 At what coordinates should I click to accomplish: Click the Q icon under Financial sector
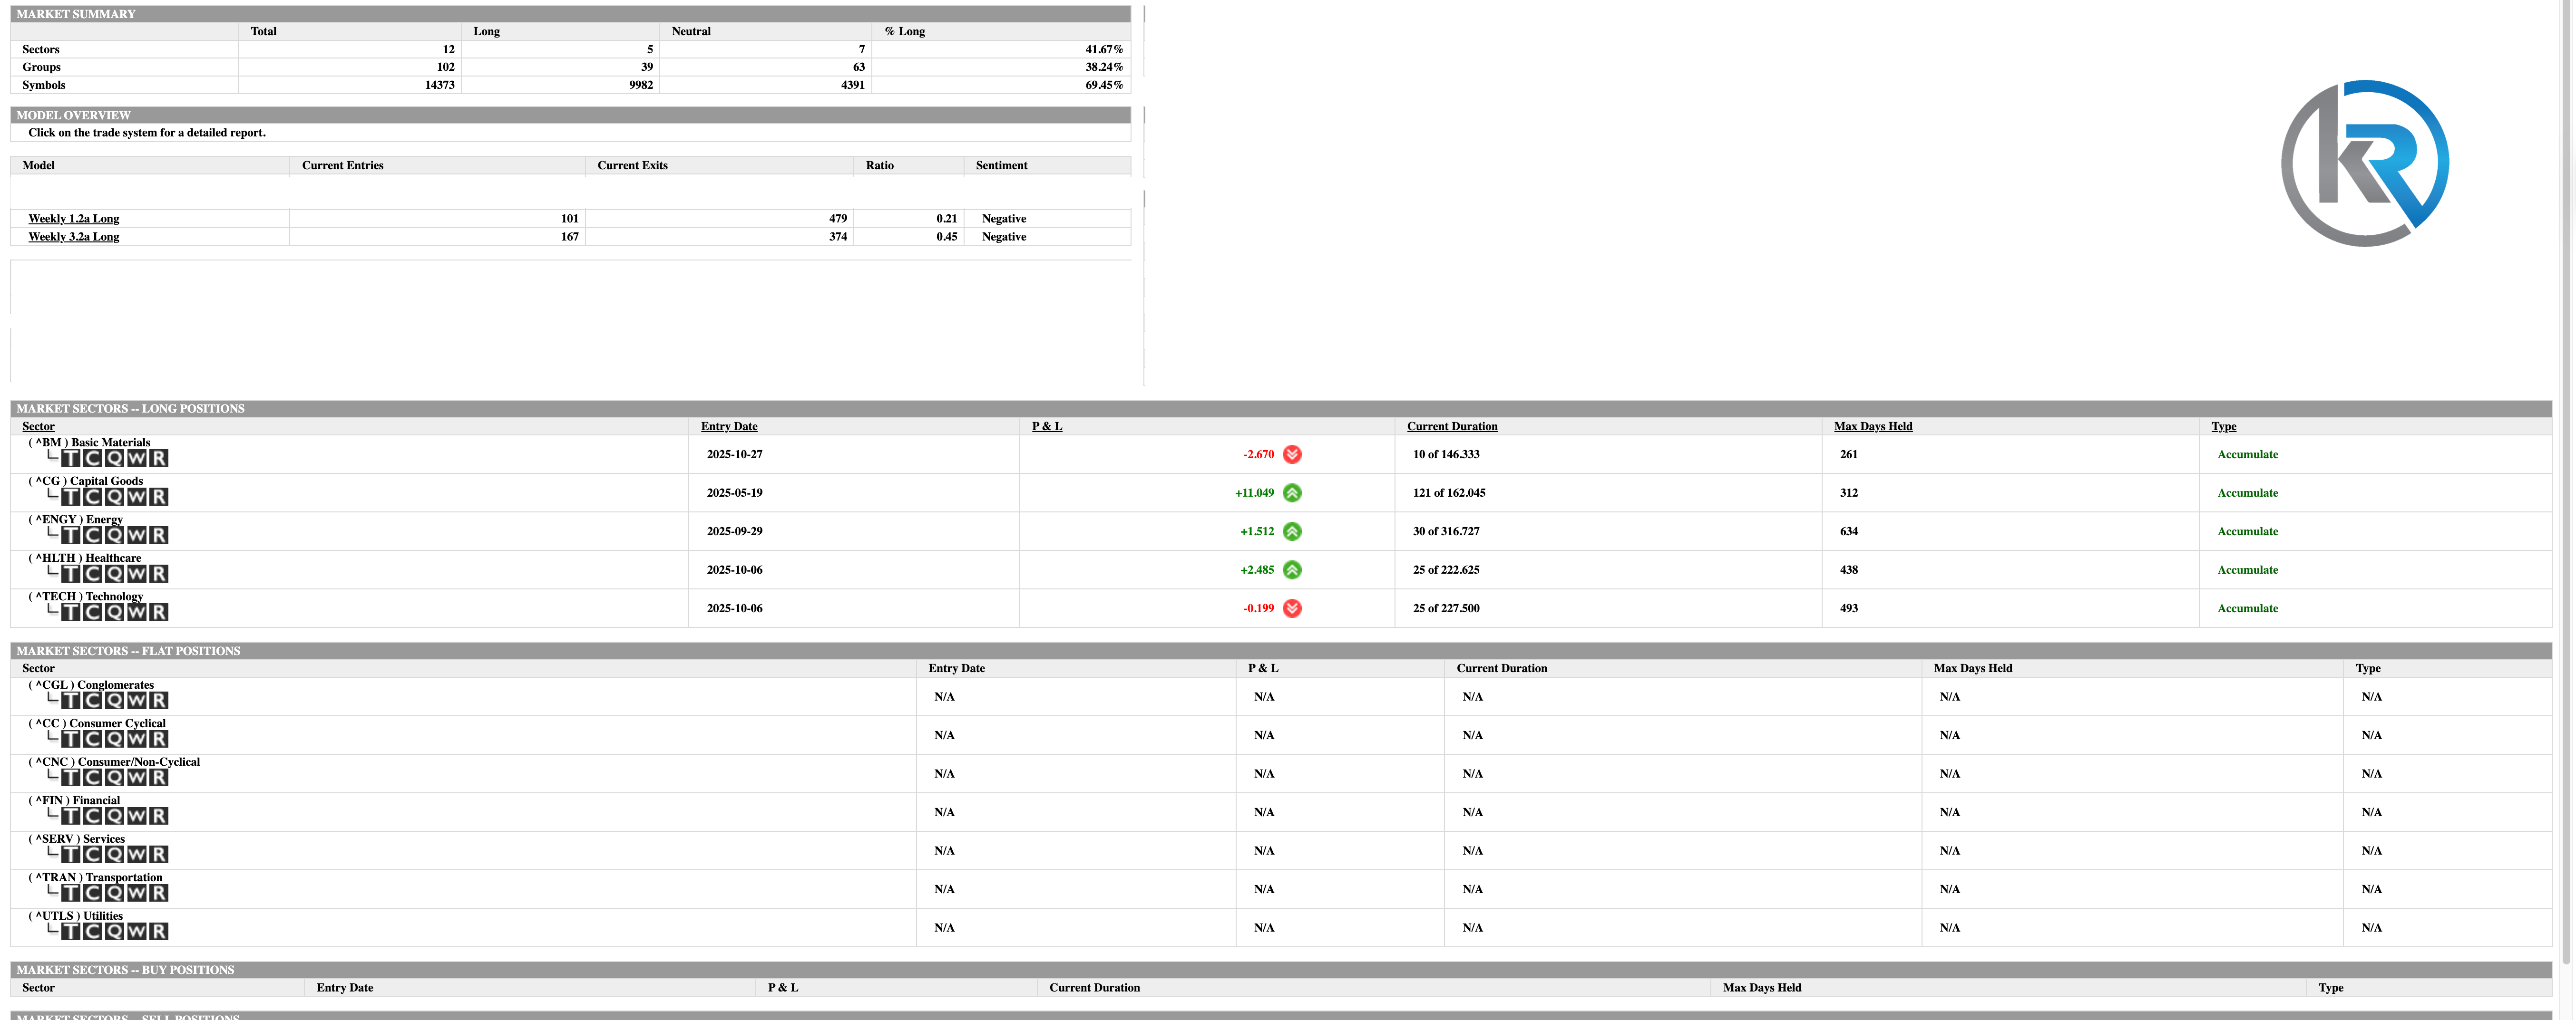(x=115, y=816)
